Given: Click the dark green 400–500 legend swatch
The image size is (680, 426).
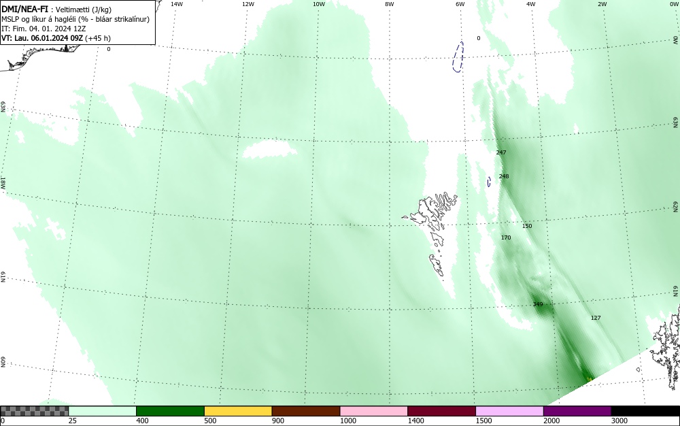Looking at the screenshot, I should click(x=170, y=411).
